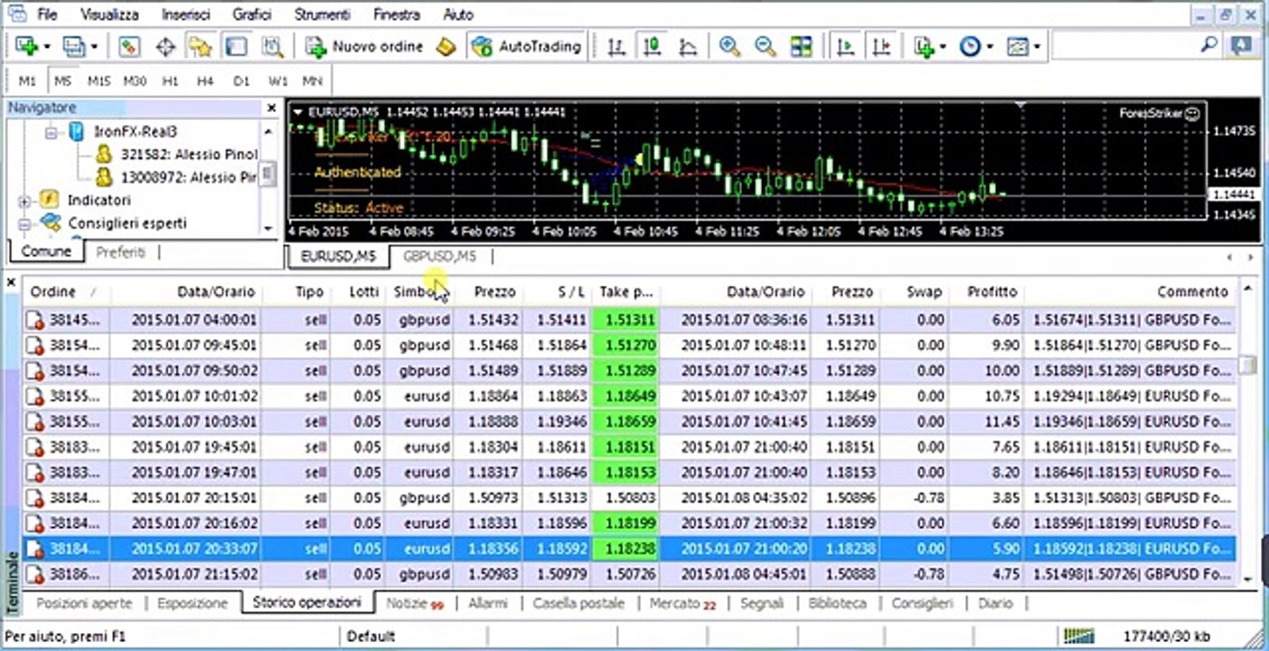The height and width of the screenshot is (651, 1269).
Task: Click Nuovo ordine button
Action: point(364,46)
